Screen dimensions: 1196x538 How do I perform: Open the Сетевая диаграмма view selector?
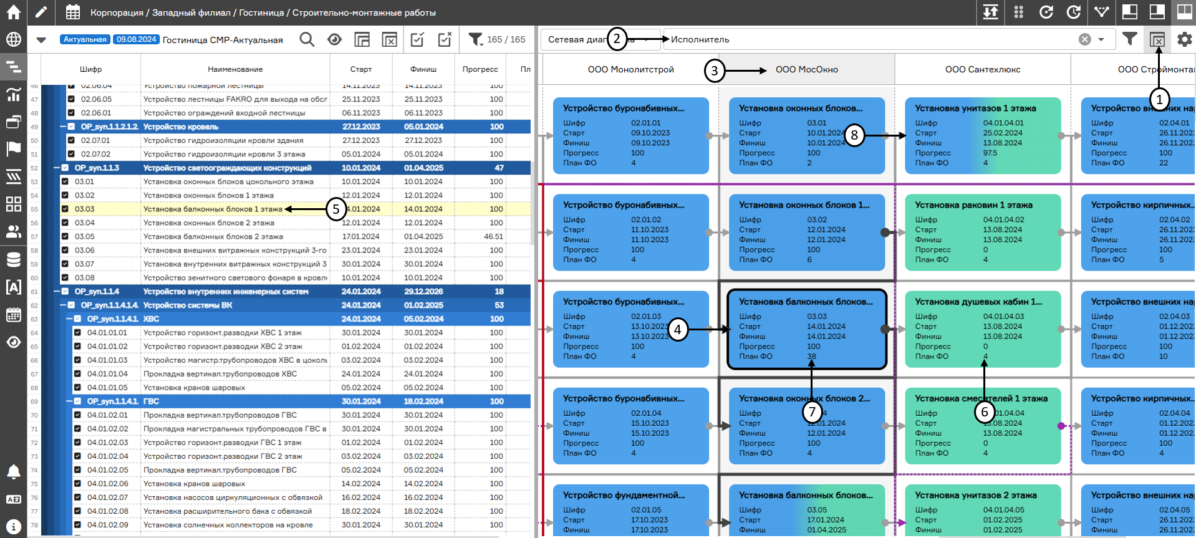coord(600,39)
